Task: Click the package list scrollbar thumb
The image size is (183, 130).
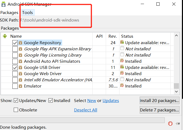Action: (176, 86)
